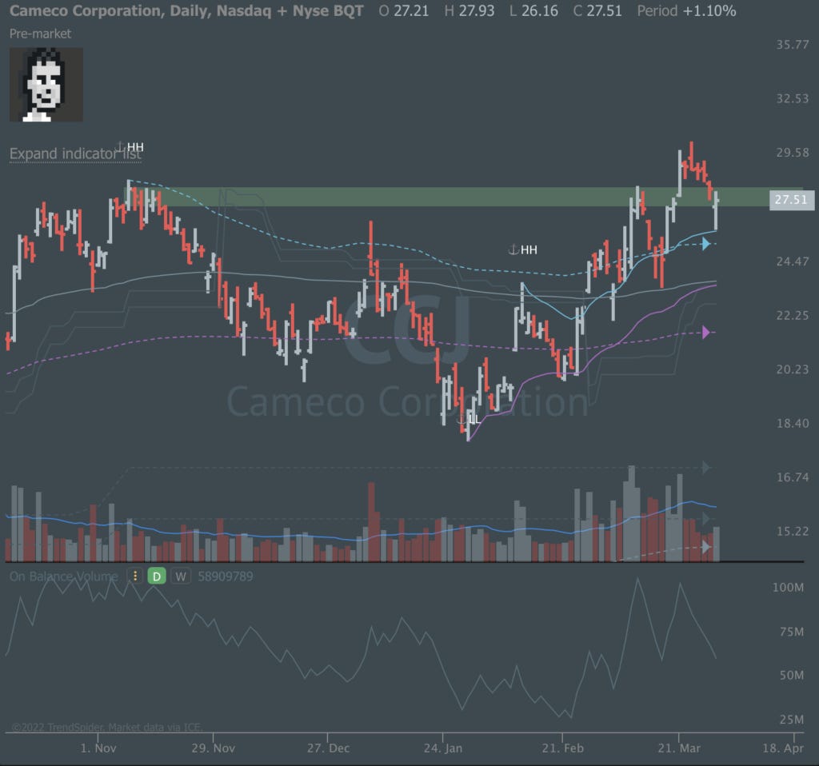The height and width of the screenshot is (766, 819).
Task: Click the L 26.16 low value in header
Action: point(533,11)
